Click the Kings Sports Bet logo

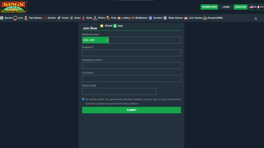13,7
